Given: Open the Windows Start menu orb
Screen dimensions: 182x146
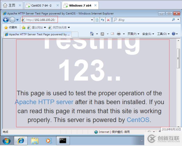Looking at the screenshot, I should [6, 141].
